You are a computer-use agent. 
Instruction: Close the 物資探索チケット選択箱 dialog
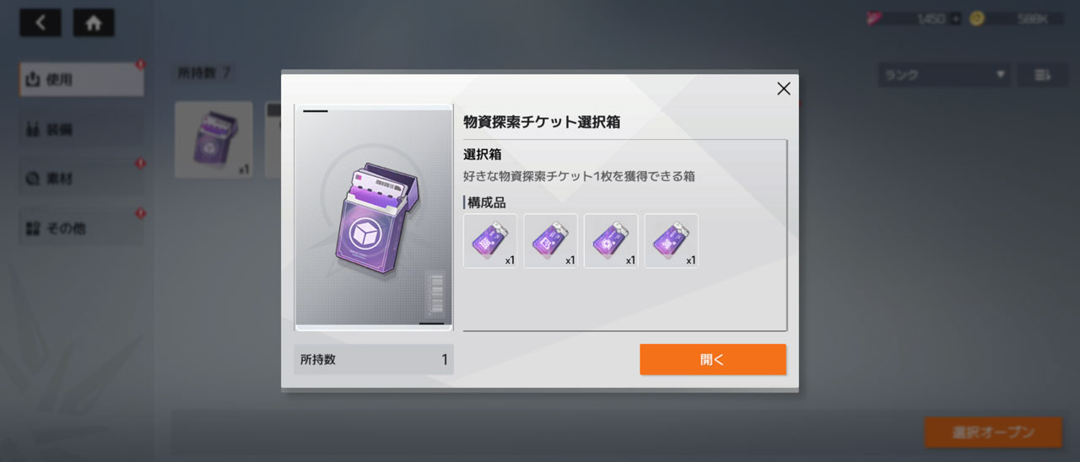(784, 89)
